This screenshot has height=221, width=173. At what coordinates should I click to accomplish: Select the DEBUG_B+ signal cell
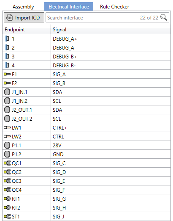coord(111,56)
